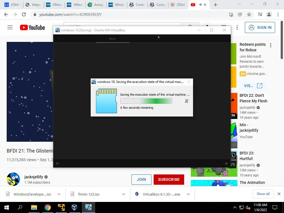
Task: Click the SUBSCRIBE button
Action: pos(169,179)
